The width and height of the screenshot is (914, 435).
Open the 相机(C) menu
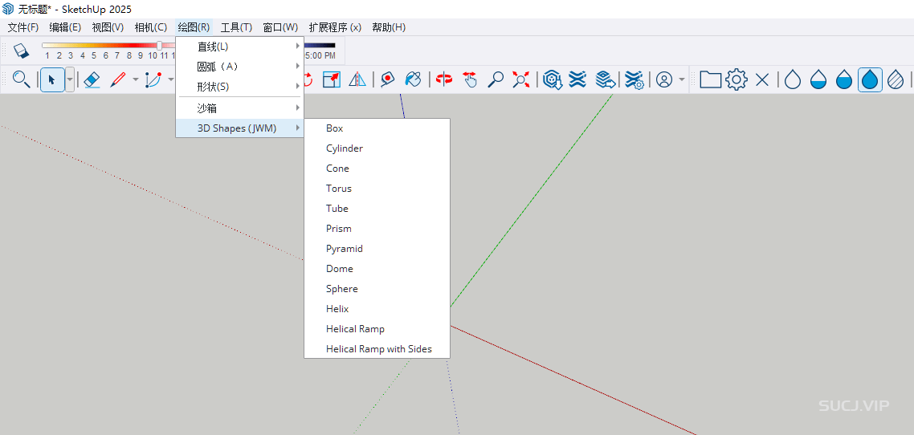click(x=151, y=27)
